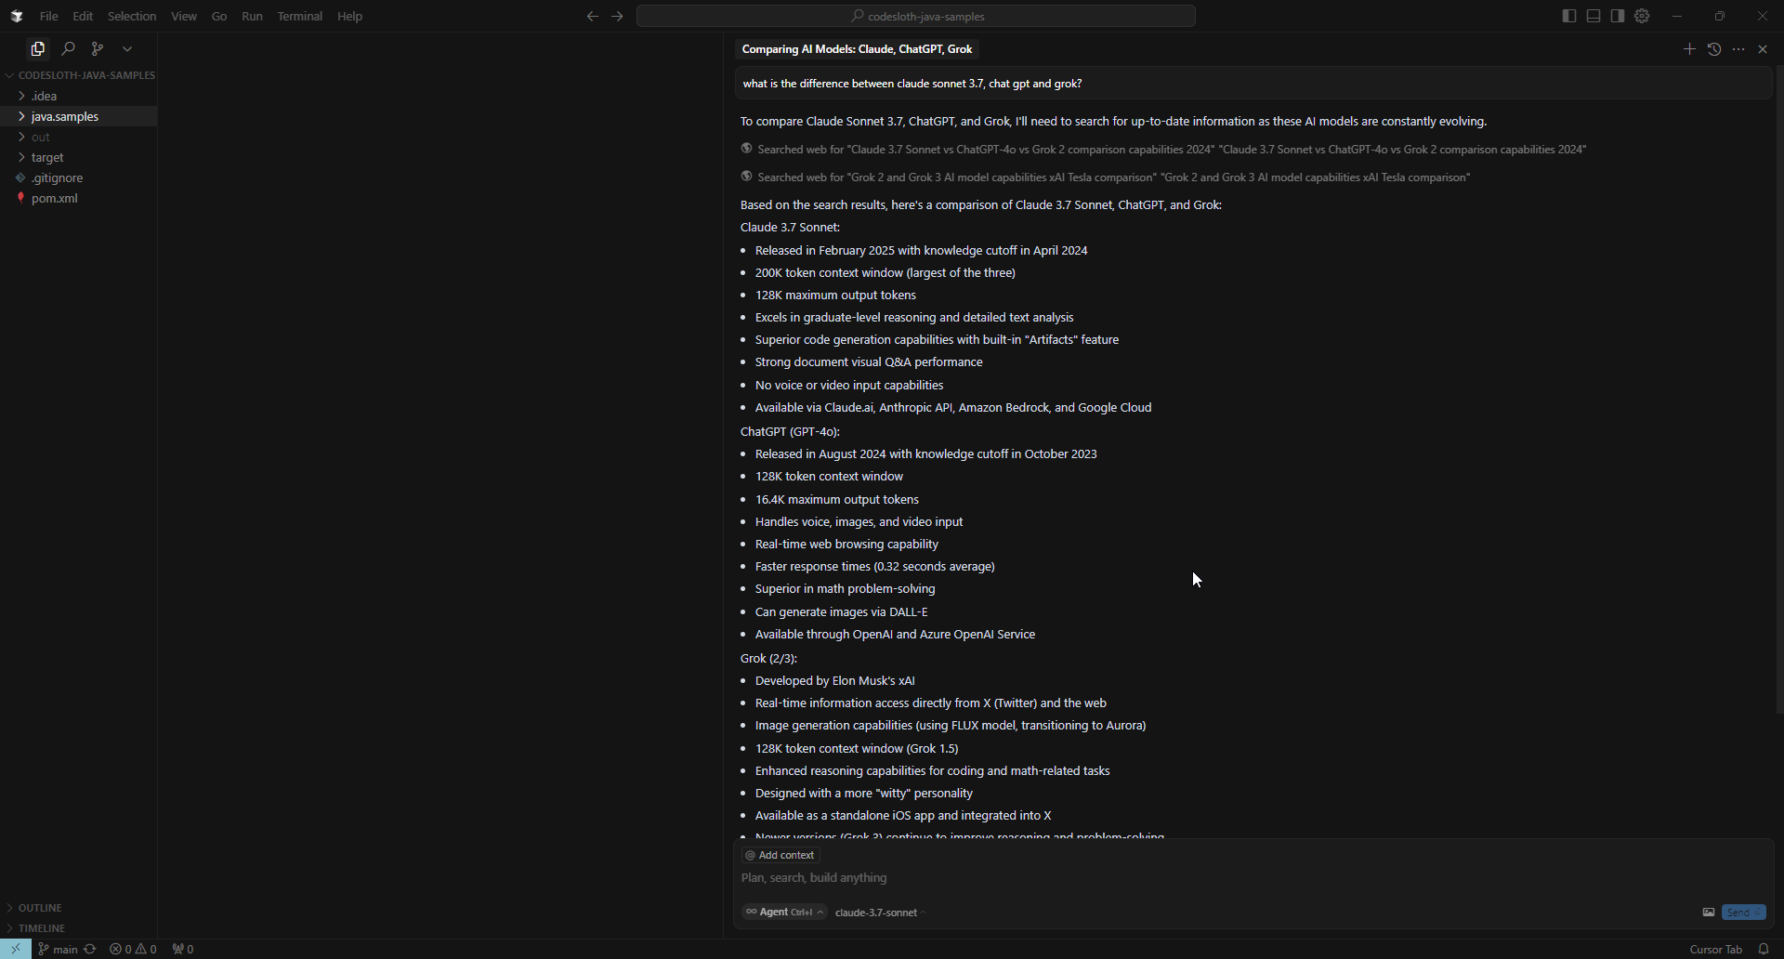Close the chat panel
The height and width of the screenshot is (959, 1784).
tap(1763, 49)
